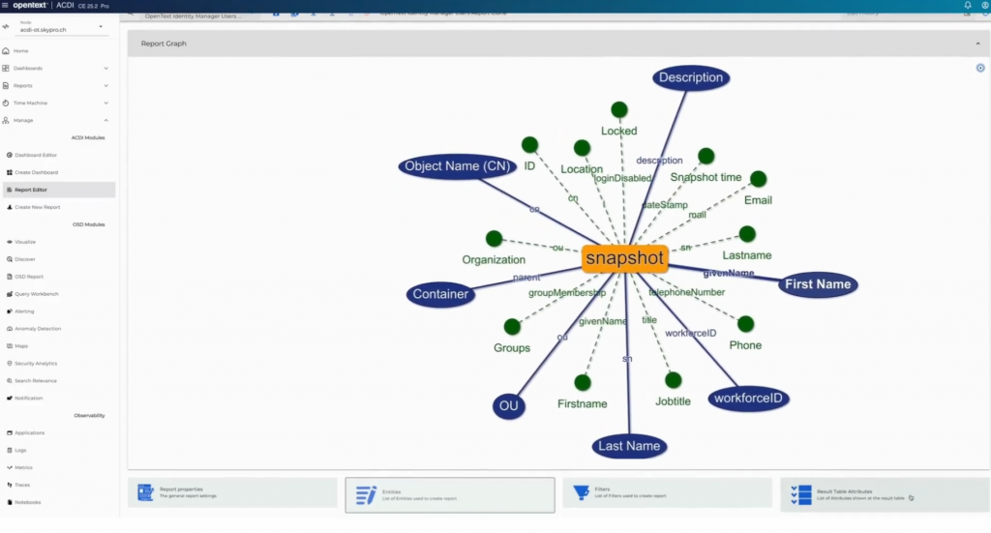Select the Object Name (CN) node
Viewport: 991px width, 533px height.
pos(457,166)
